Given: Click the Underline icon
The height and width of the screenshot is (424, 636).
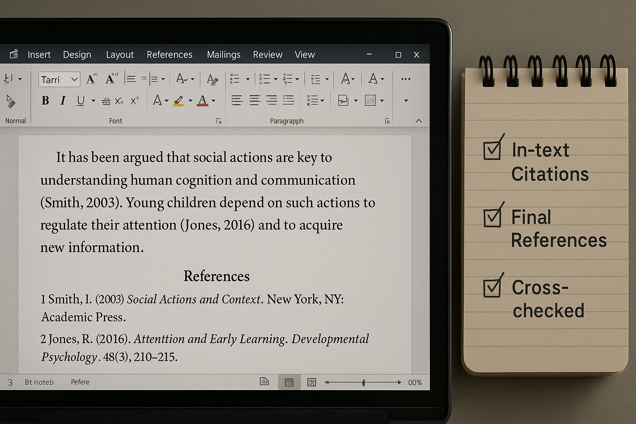Looking at the screenshot, I should tap(81, 101).
